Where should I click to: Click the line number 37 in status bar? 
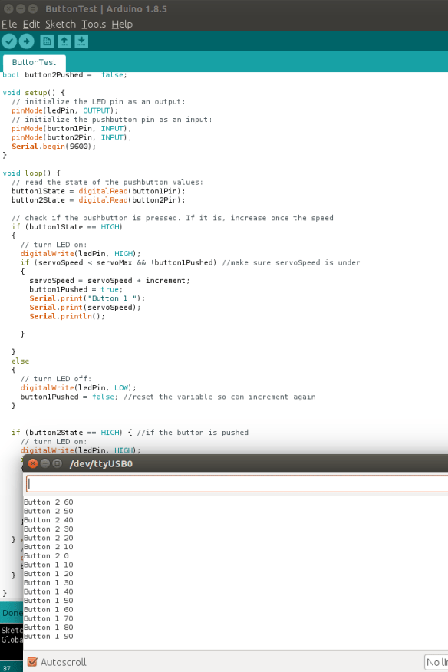coord(6,668)
